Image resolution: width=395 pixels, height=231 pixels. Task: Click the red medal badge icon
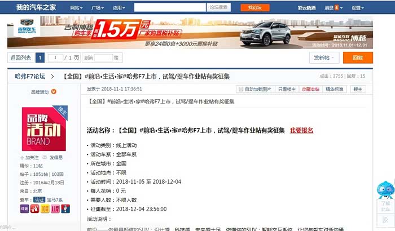tap(35, 209)
